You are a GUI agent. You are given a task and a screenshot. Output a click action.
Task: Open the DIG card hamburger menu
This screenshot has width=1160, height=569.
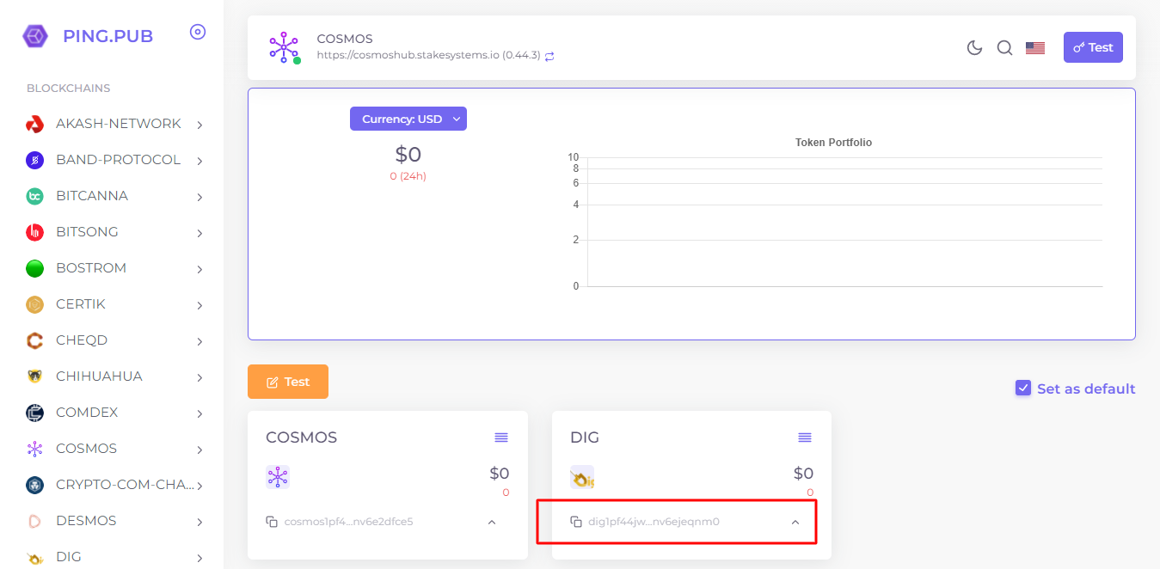point(805,437)
